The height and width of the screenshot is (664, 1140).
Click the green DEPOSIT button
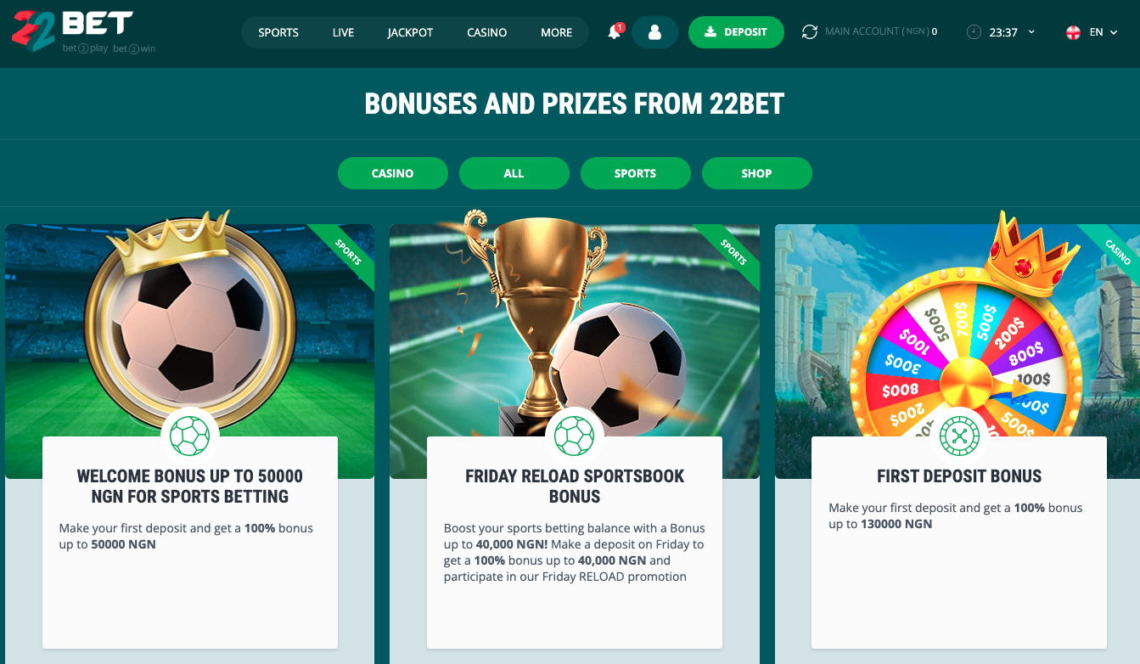(x=736, y=32)
